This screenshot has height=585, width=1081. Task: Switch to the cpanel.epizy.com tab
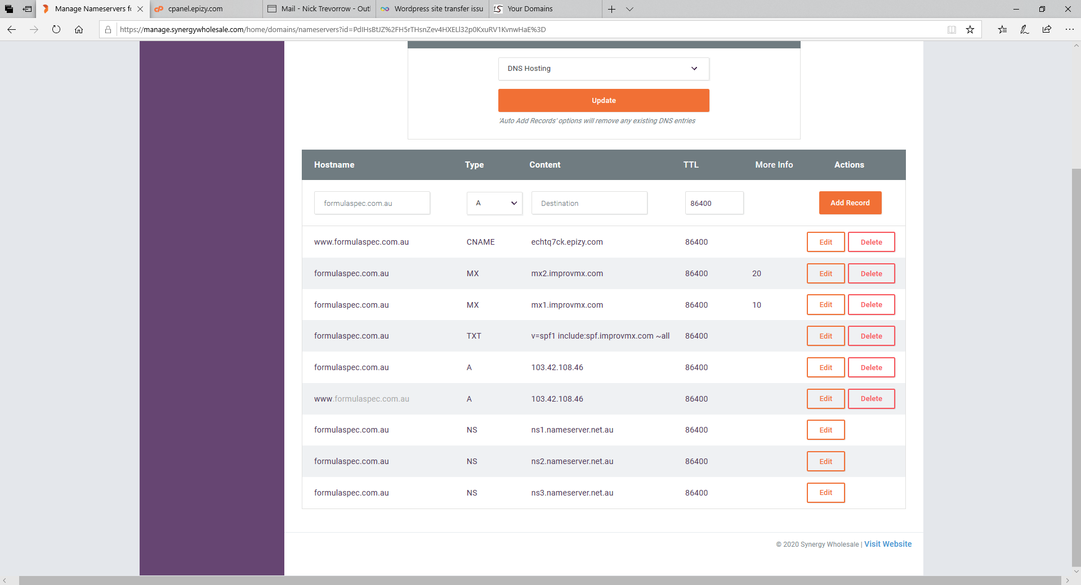206,9
